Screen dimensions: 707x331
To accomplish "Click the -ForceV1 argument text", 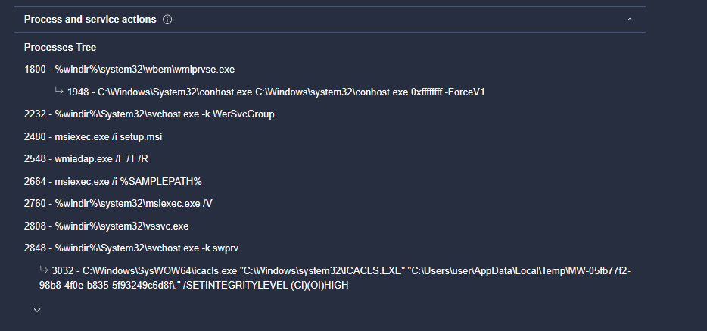I will 464,92.
